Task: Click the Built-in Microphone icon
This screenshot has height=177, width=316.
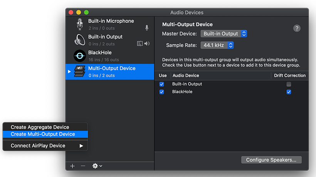Action: 80,24
